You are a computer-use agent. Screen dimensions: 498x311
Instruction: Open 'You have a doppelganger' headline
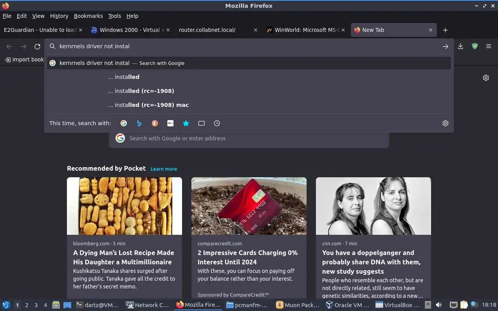[x=371, y=262]
